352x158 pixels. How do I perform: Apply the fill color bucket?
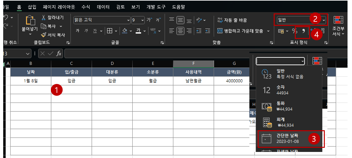point(125,31)
